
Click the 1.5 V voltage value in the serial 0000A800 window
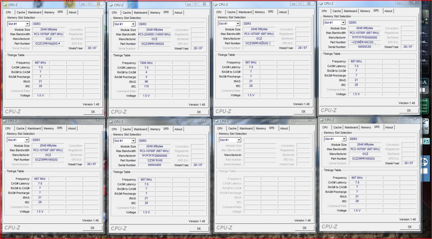146,212
